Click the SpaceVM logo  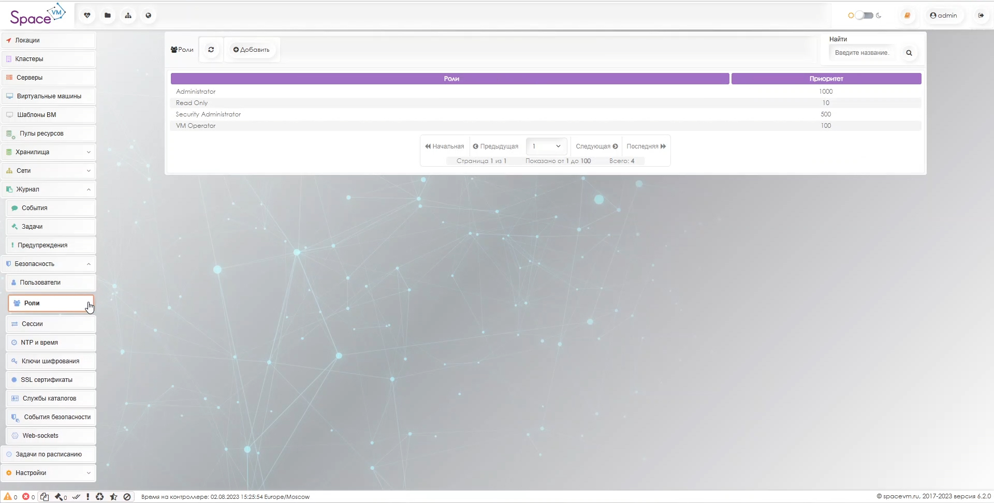coord(37,15)
